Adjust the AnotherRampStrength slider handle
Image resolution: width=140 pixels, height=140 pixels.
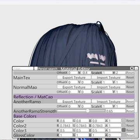[88, 111]
